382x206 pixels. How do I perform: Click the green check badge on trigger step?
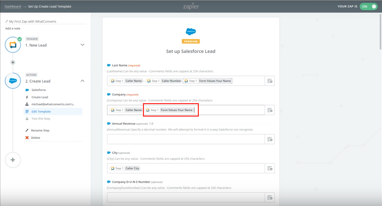[19, 39]
